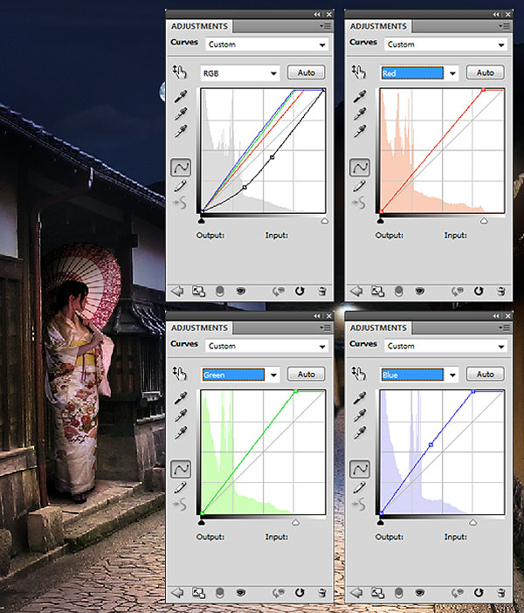This screenshot has width=524, height=613.
Task: Open Green channel dropdown
Action: pyautogui.click(x=239, y=375)
